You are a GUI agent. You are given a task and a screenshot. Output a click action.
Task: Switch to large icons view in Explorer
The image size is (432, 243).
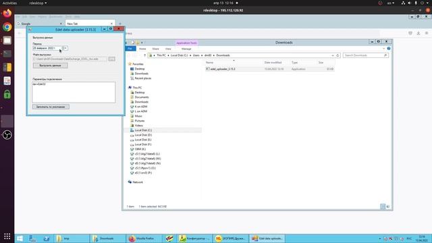pyautogui.click(x=388, y=207)
